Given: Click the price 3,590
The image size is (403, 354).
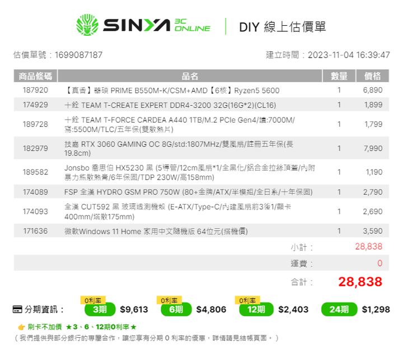Looking at the screenshot, I should 373,231.
